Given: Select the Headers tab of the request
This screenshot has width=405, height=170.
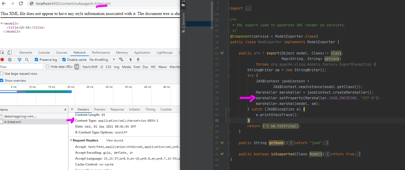Looking at the screenshot, I should [x=83, y=109].
